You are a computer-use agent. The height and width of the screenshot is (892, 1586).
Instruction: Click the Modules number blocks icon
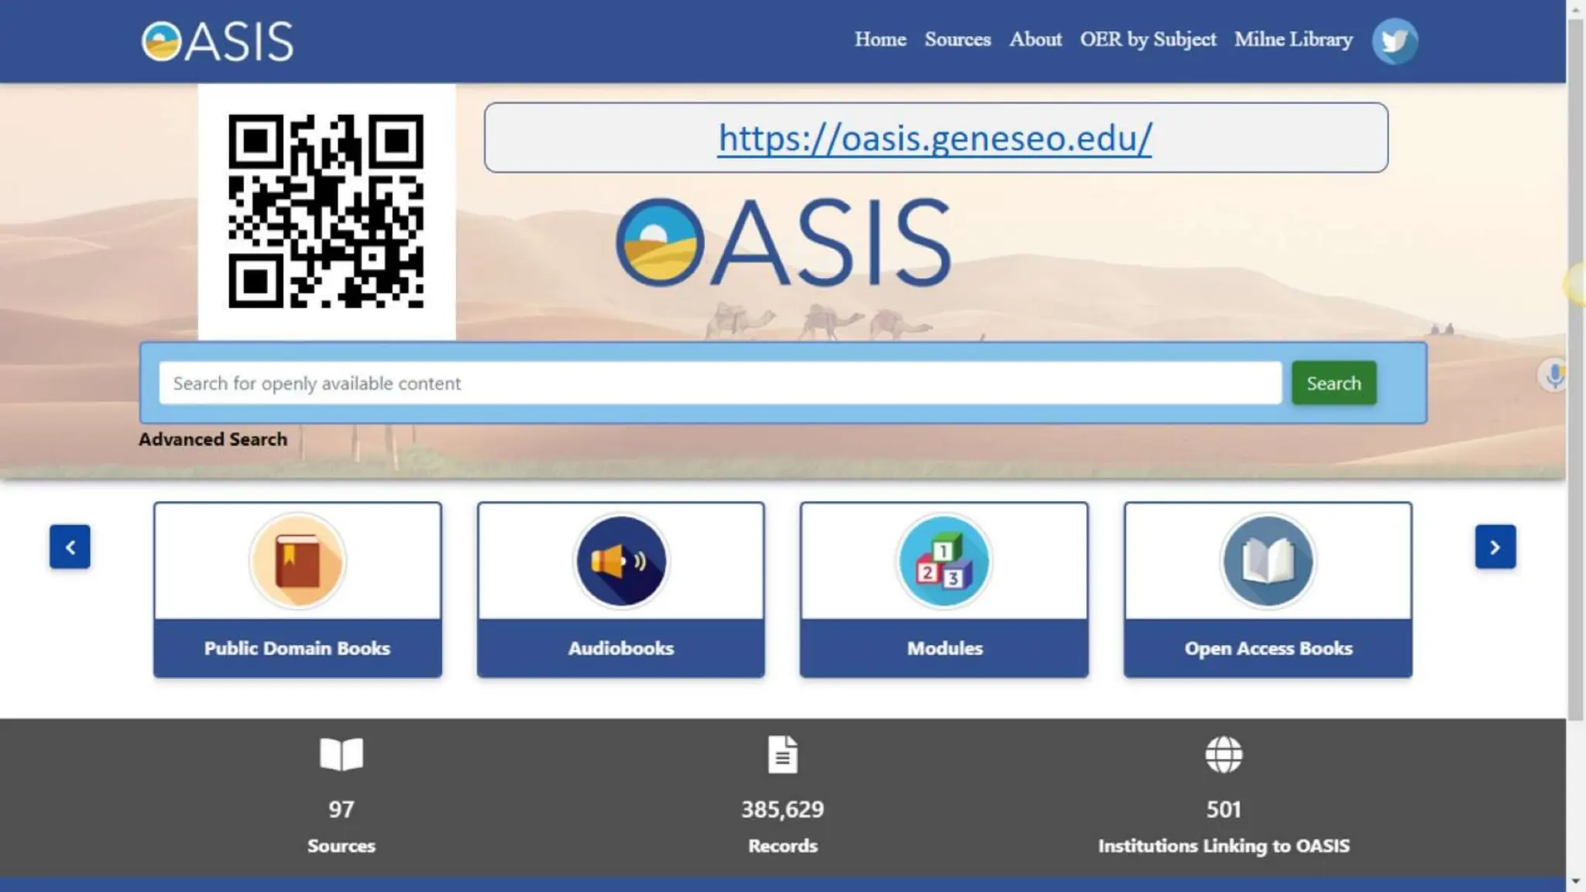pyautogui.click(x=943, y=561)
